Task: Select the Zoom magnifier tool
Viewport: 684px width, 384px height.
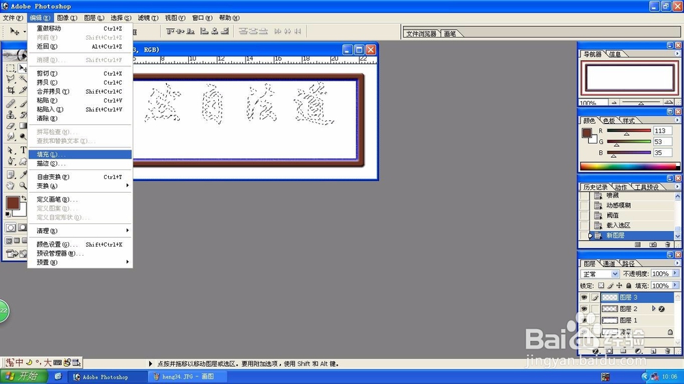Action: [23, 186]
